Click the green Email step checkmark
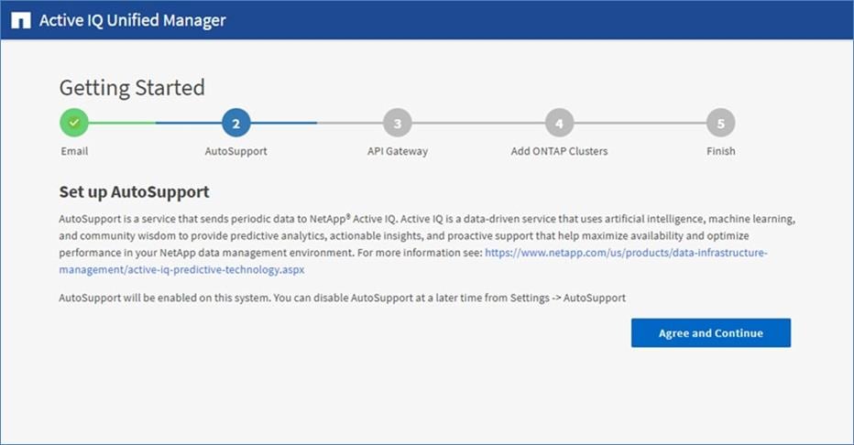854x445 pixels. [74, 123]
